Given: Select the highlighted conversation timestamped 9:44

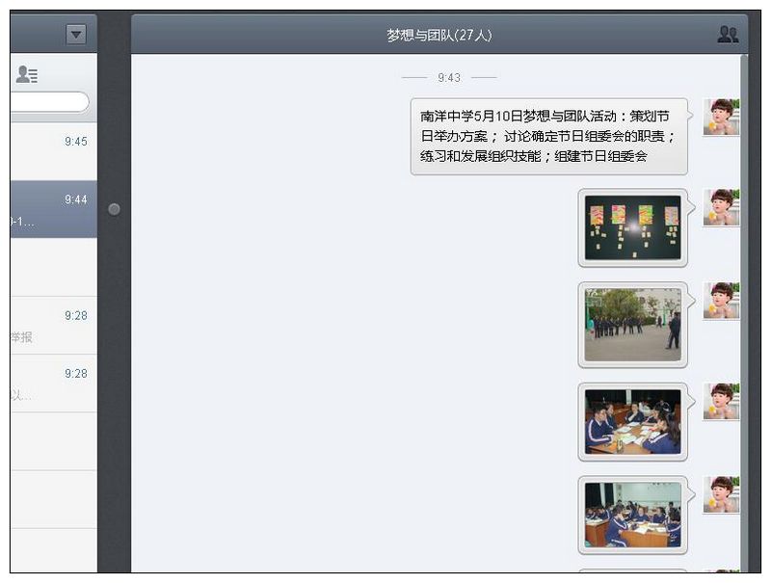Looking at the screenshot, I should tap(54, 209).
